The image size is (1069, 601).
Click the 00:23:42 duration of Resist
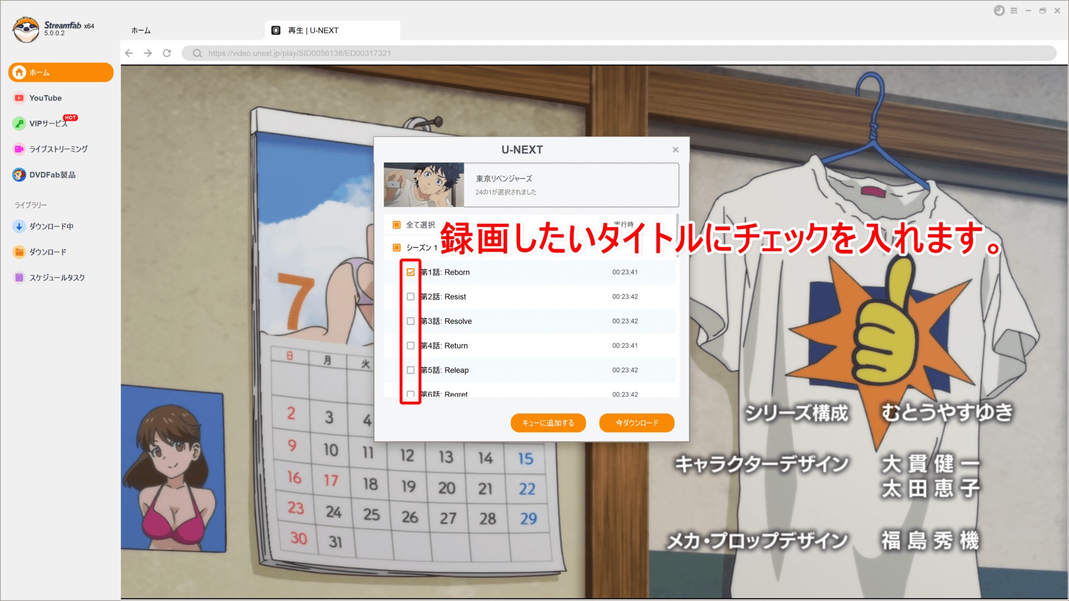625,297
